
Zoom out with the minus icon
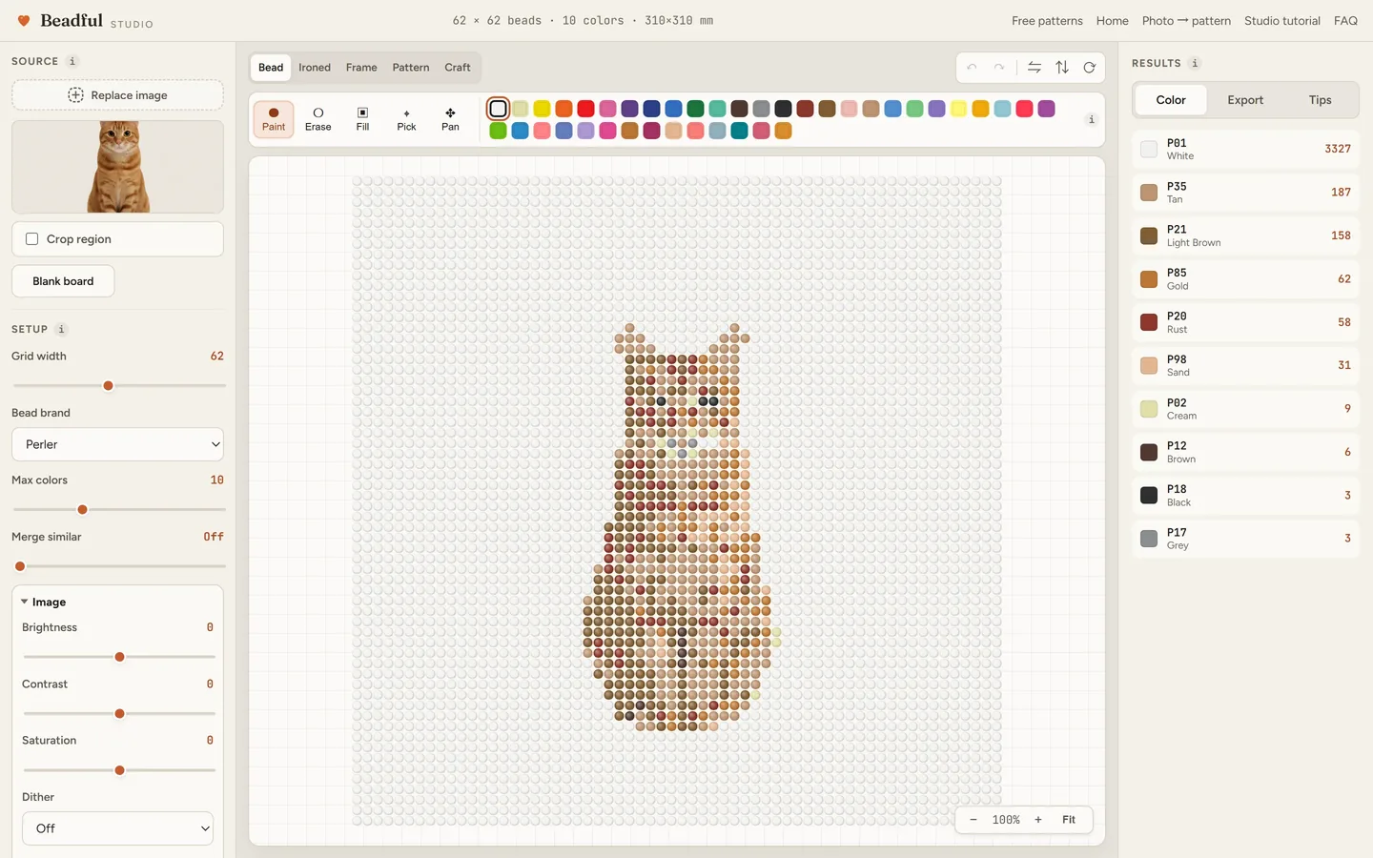[973, 820]
